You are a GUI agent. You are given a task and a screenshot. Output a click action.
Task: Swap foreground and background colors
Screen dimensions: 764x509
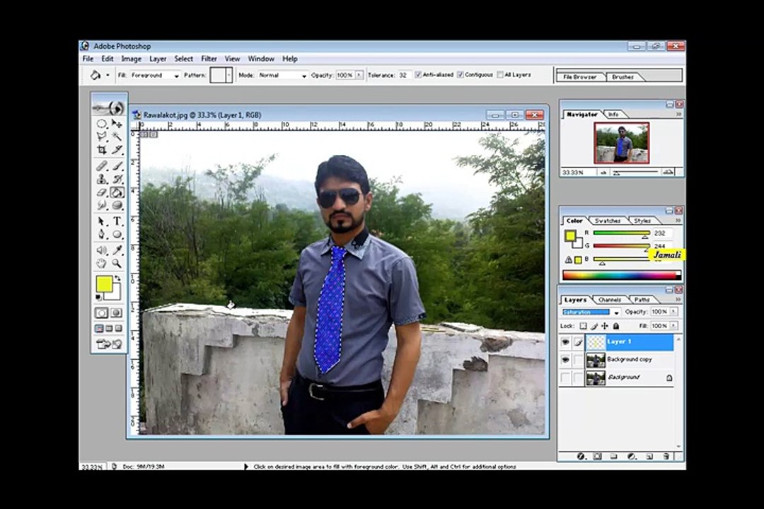(117, 278)
